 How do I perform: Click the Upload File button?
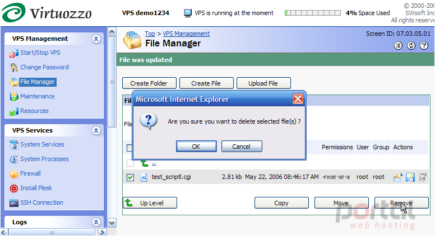(x=263, y=83)
